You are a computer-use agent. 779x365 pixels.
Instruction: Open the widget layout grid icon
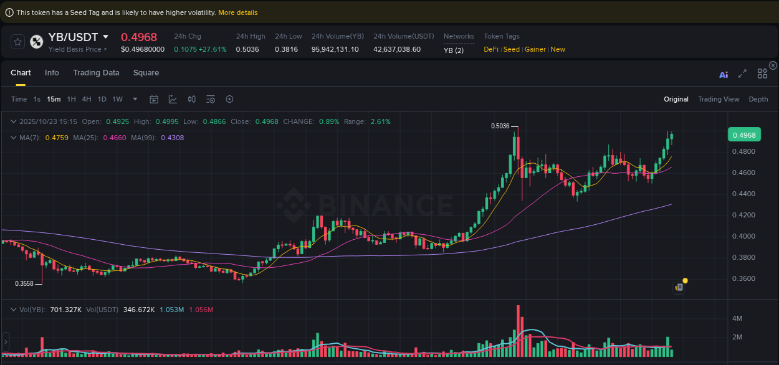tap(762, 73)
